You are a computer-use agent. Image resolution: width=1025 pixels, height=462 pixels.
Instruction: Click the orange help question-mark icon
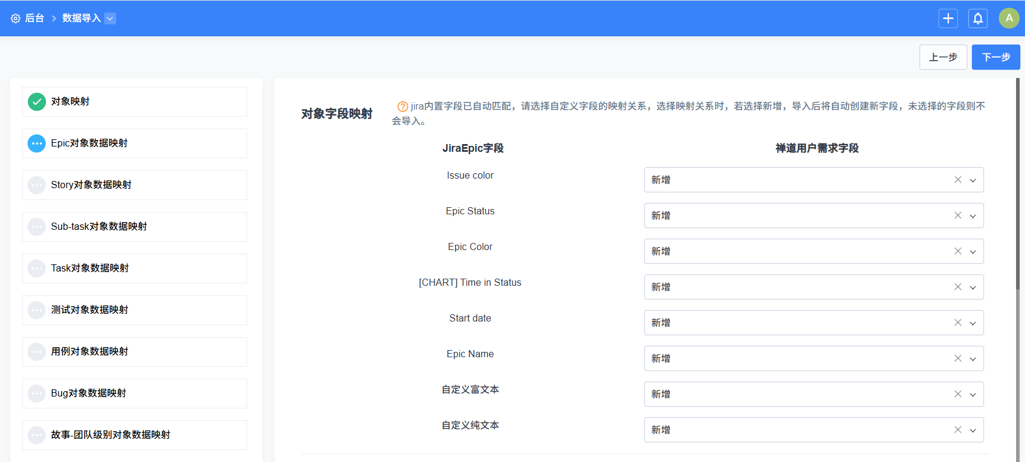click(403, 107)
